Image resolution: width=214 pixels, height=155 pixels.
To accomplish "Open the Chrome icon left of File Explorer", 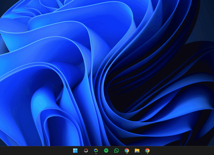I will click(127, 150).
